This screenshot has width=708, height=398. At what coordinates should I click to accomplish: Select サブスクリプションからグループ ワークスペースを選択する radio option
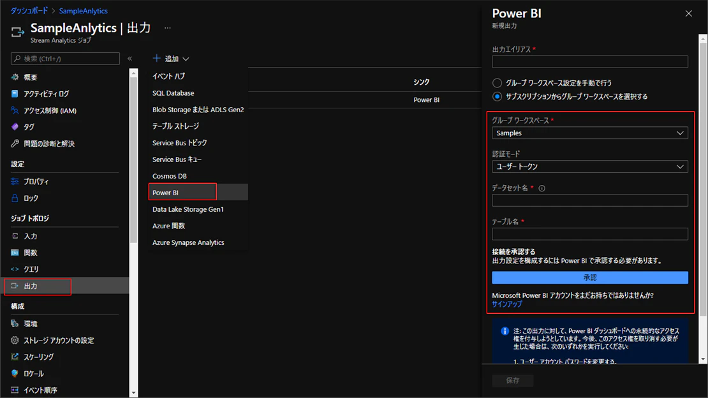[497, 97]
